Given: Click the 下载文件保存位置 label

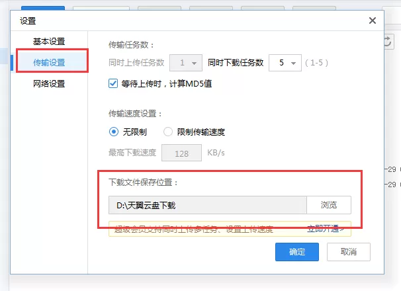Looking at the screenshot, I should coord(143,183).
